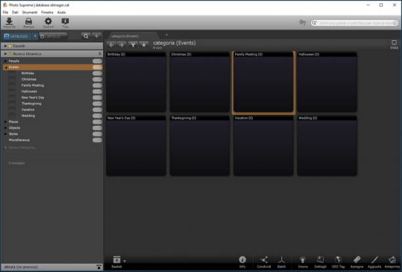The height and width of the screenshot is (272, 402).
Task: Open the Basket icon
Action: [117, 260]
